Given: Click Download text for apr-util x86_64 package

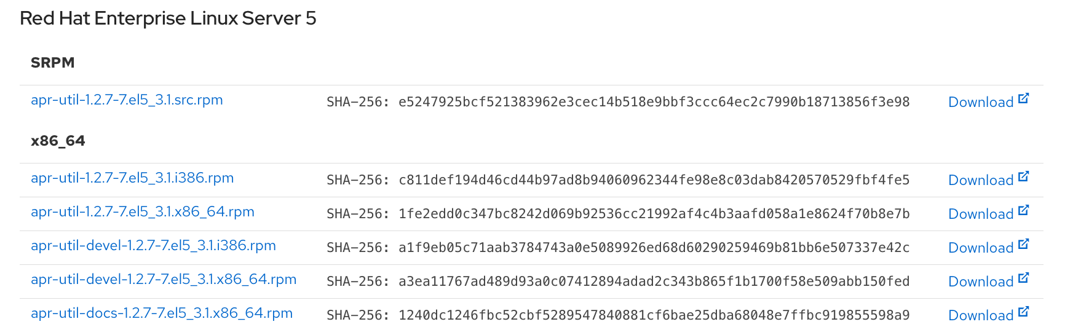Looking at the screenshot, I should coord(980,215).
